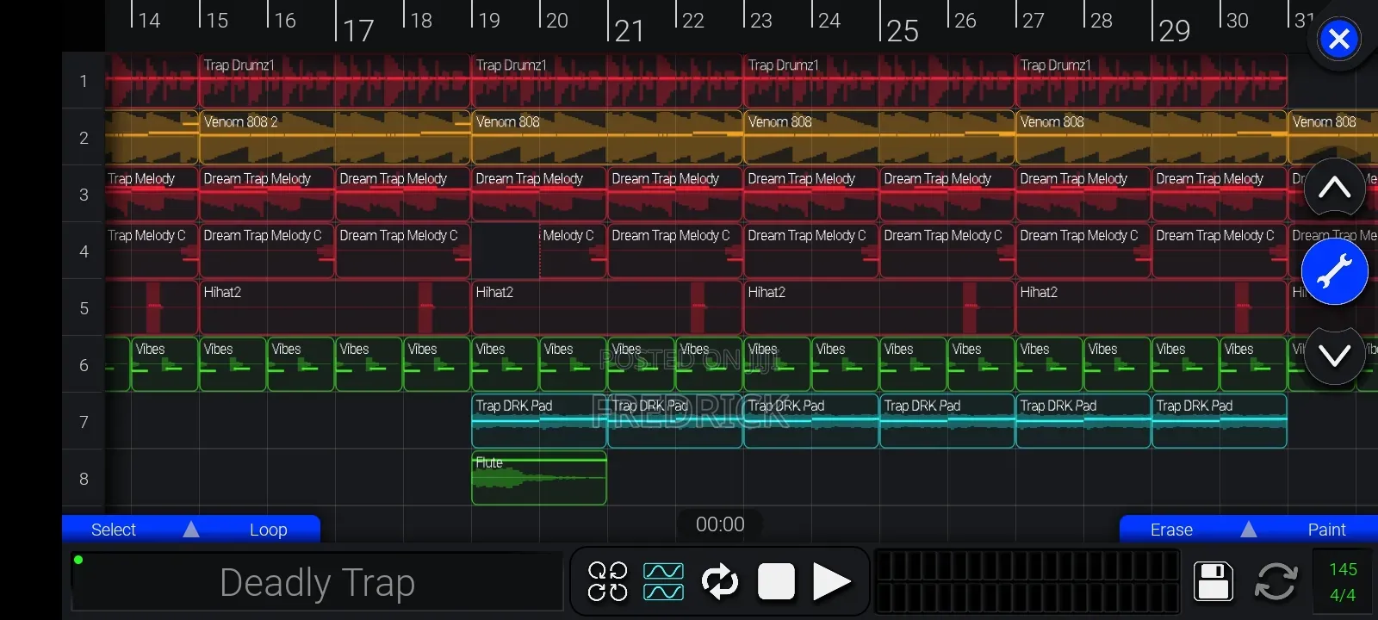Click the gray sync arrows icon
The width and height of the screenshot is (1378, 620).
click(1276, 581)
